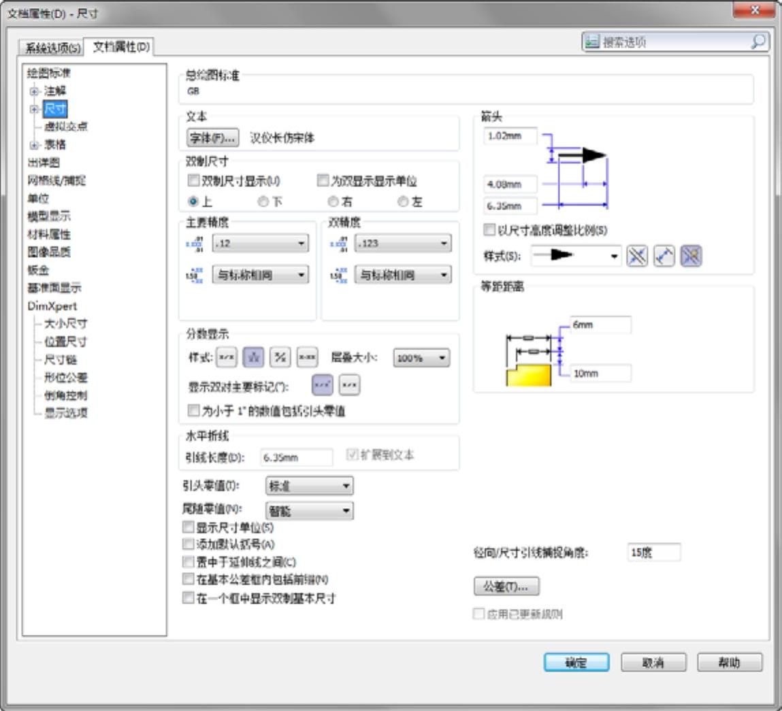Click the 确定 button
This screenshot has height=711, width=782.
[x=576, y=662]
